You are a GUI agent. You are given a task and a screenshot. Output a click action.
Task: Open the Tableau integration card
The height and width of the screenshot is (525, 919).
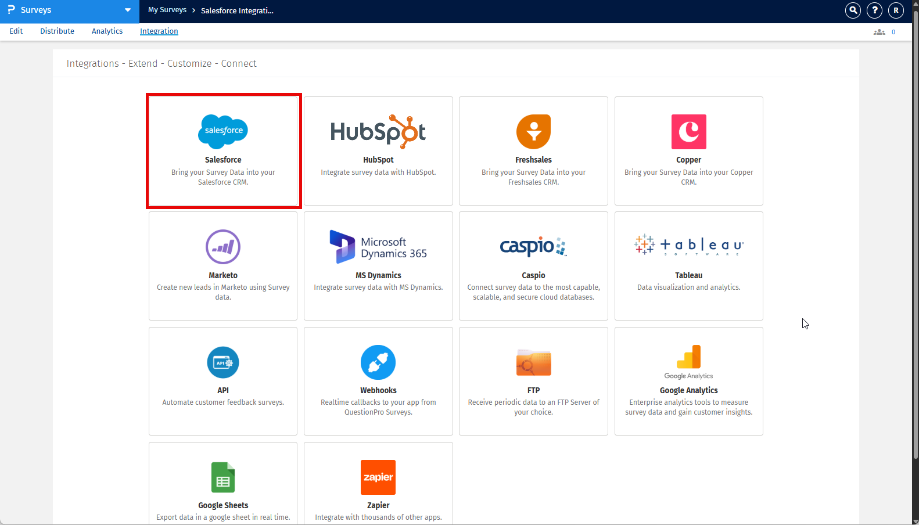coord(688,266)
